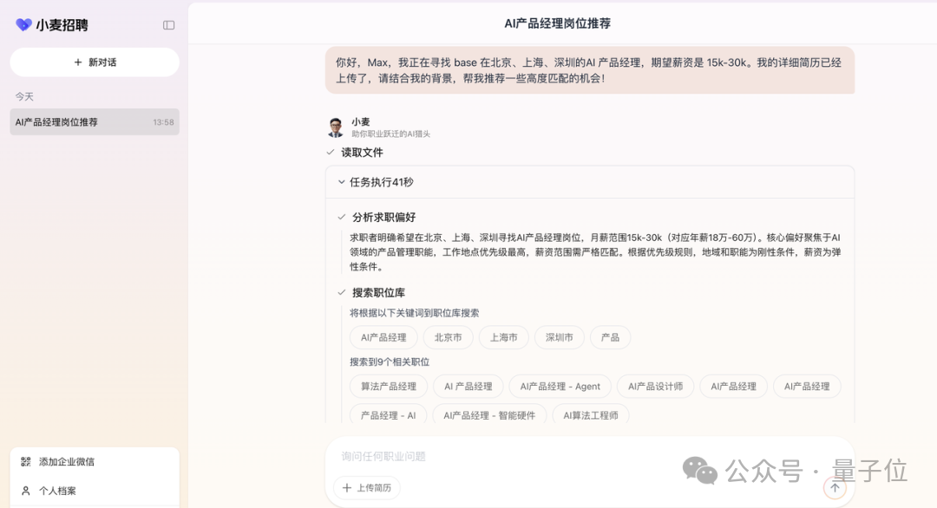Select the 分析求职偏好 step heading
937x508 pixels.
pos(383,218)
